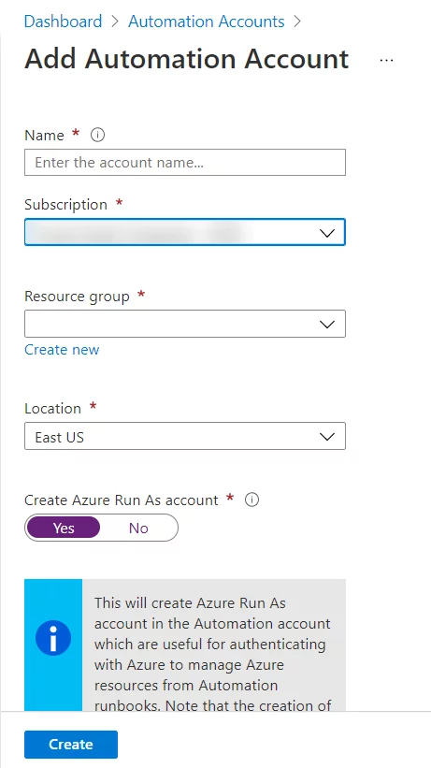The height and width of the screenshot is (768, 431).
Task: Click the blue information icon in the notice box
Action: click(53, 638)
